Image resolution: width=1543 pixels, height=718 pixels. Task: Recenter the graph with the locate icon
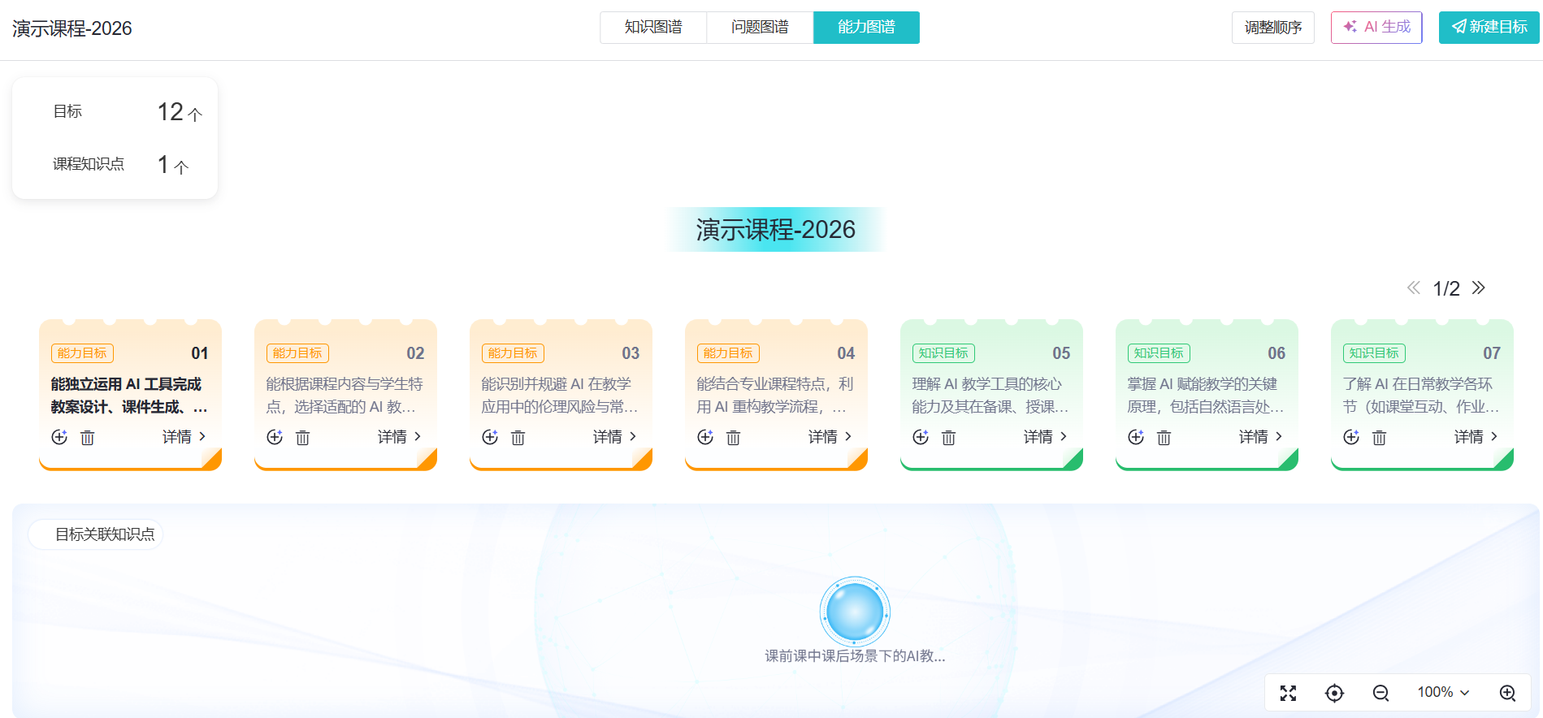click(1334, 693)
